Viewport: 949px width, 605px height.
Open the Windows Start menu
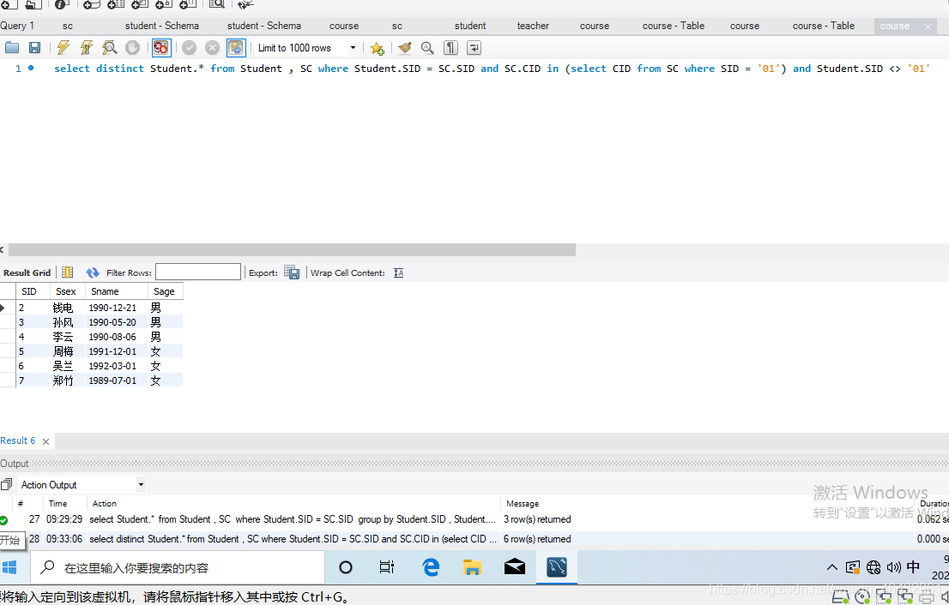pyautogui.click(x=9, y=567)
